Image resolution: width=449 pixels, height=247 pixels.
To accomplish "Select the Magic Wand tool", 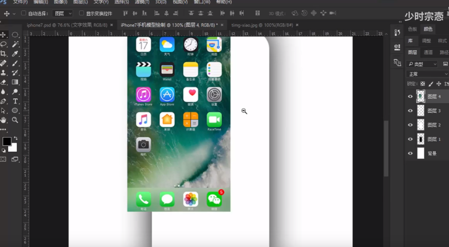I will 15,44.
